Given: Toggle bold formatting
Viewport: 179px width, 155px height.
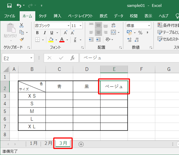Looking at the screenshot, I should pos(37,32).
